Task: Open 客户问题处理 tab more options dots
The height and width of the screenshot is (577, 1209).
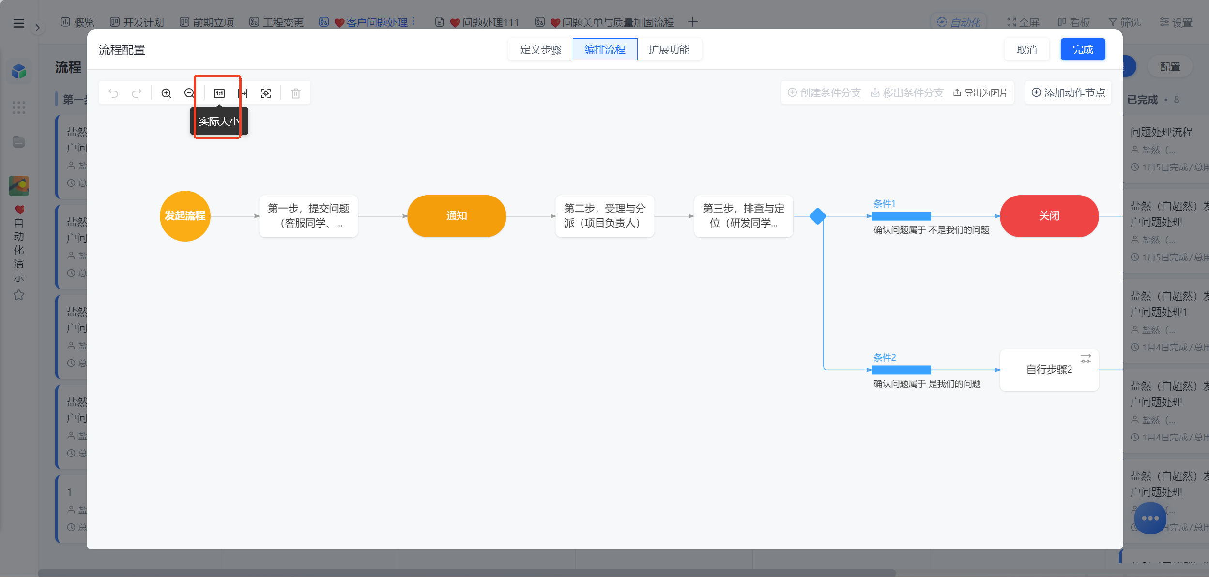Action: [413, 22]
